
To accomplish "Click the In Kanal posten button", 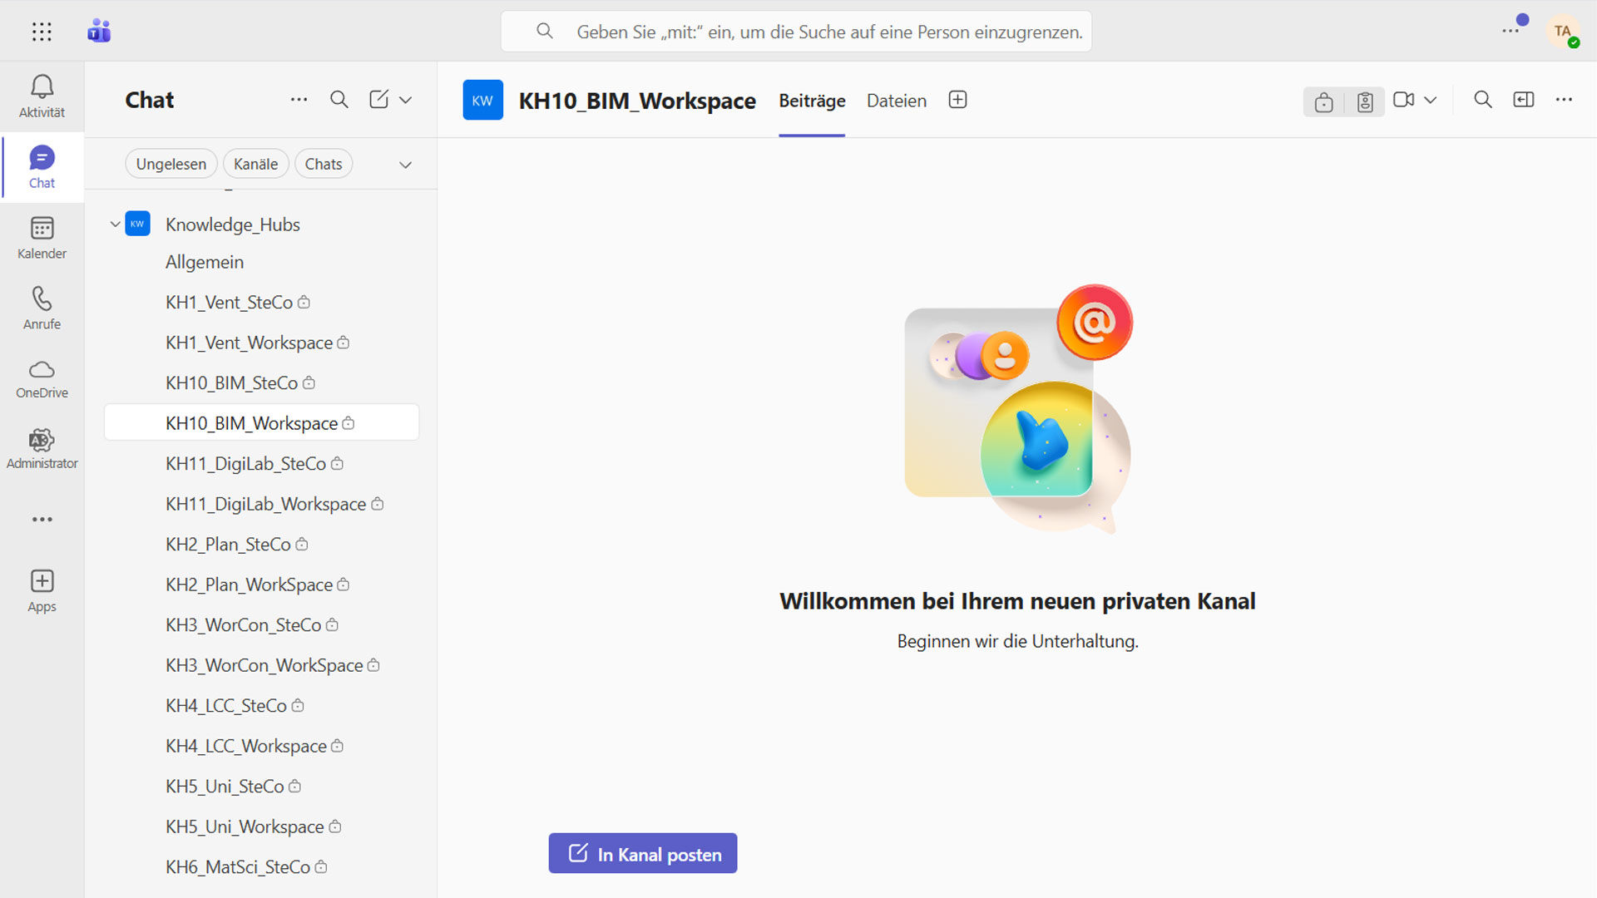I will point(642,854).
